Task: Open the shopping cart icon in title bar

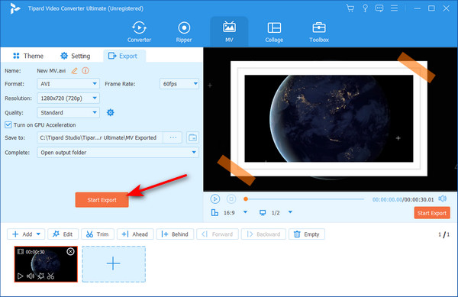Action: click(x=350, y=8)
